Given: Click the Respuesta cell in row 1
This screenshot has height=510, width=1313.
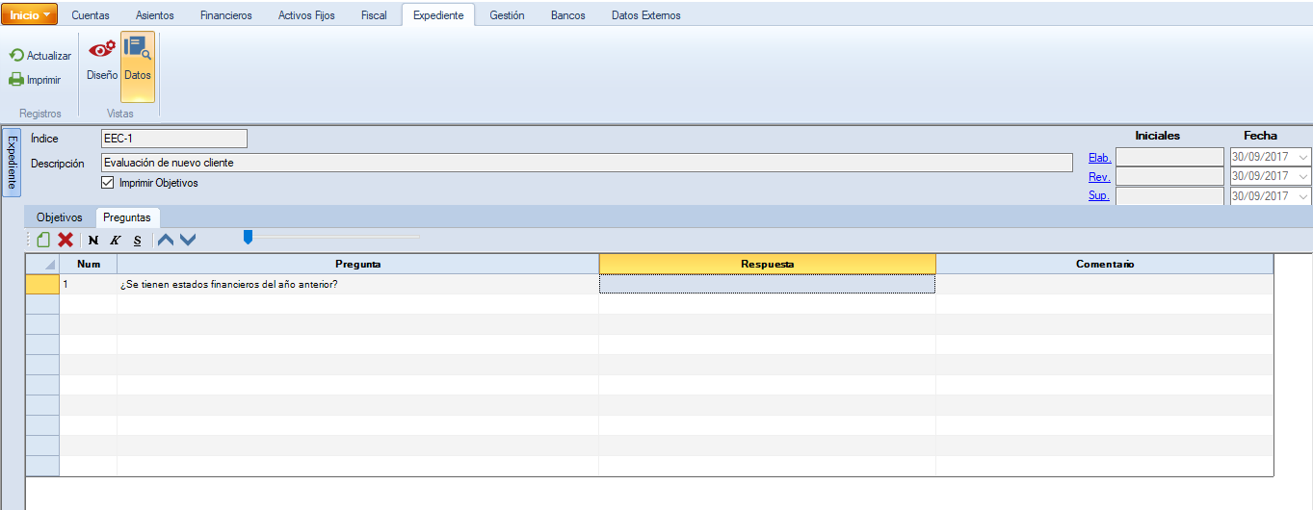Looking at the screenshot, I should coord(767,285).
